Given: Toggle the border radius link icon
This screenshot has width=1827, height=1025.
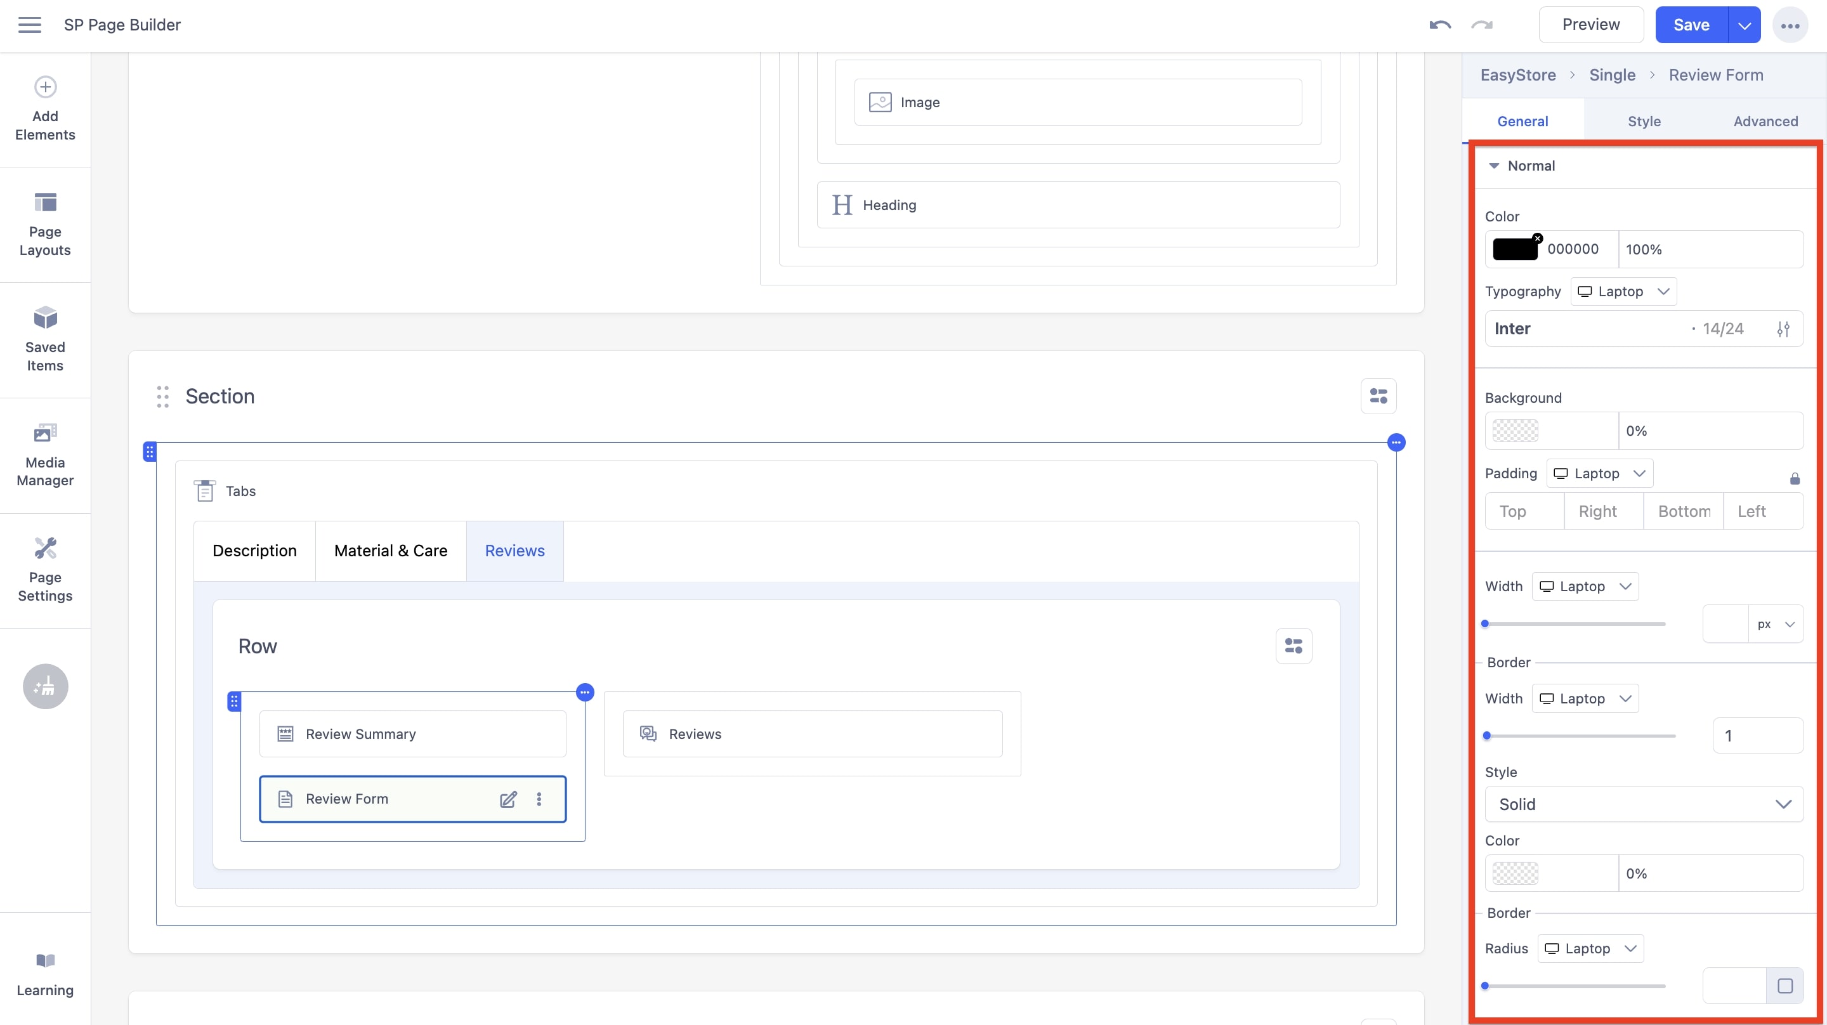Looking at the screenshot, I should 1784,986.
